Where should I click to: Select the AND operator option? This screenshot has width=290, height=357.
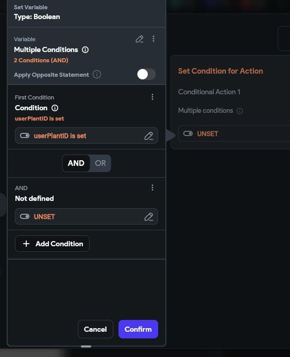point(76,163)
